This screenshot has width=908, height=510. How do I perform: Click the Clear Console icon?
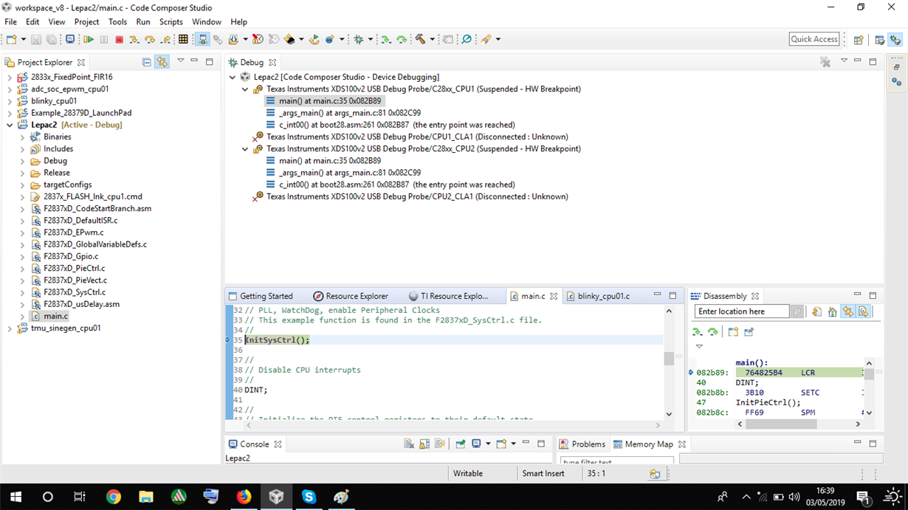(409, 444)
